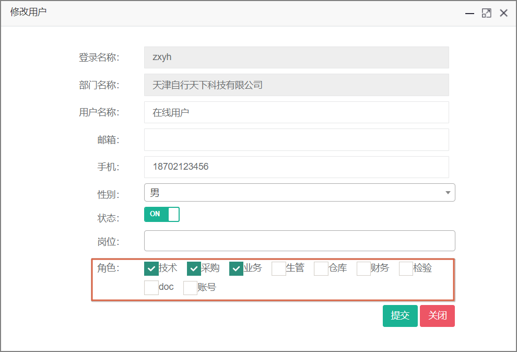Check the 仓库 role option
The width and height of the screenshot is (517, 352).
click(x=321, y=268)
